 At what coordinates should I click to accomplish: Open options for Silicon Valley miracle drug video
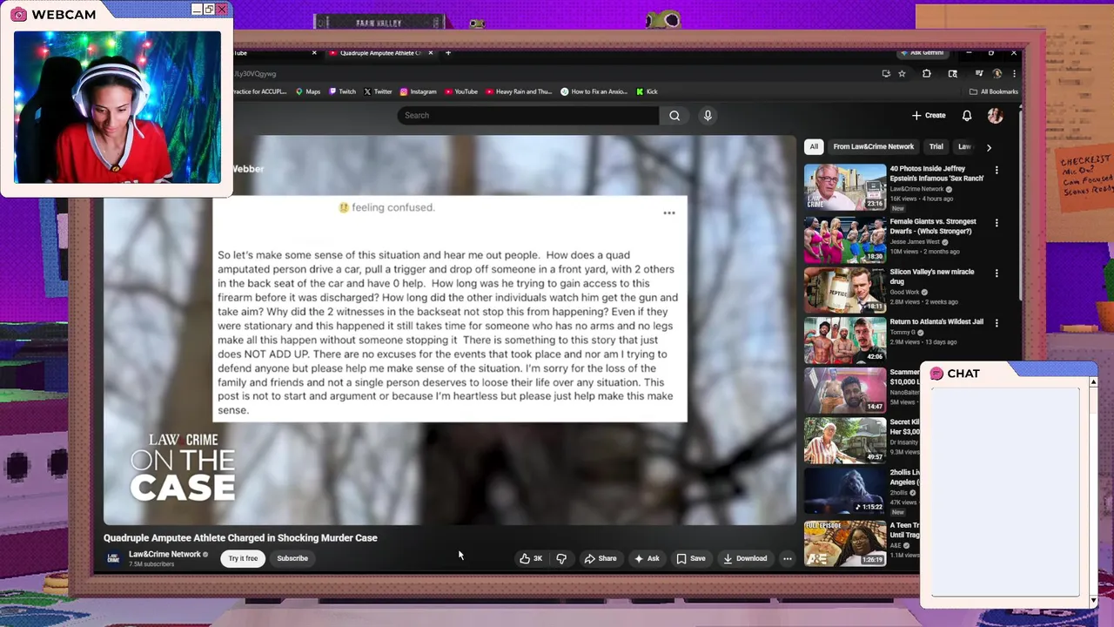point(997,273)
